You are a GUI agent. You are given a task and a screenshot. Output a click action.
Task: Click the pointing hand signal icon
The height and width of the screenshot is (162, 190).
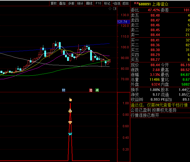(x=70, y=99)
